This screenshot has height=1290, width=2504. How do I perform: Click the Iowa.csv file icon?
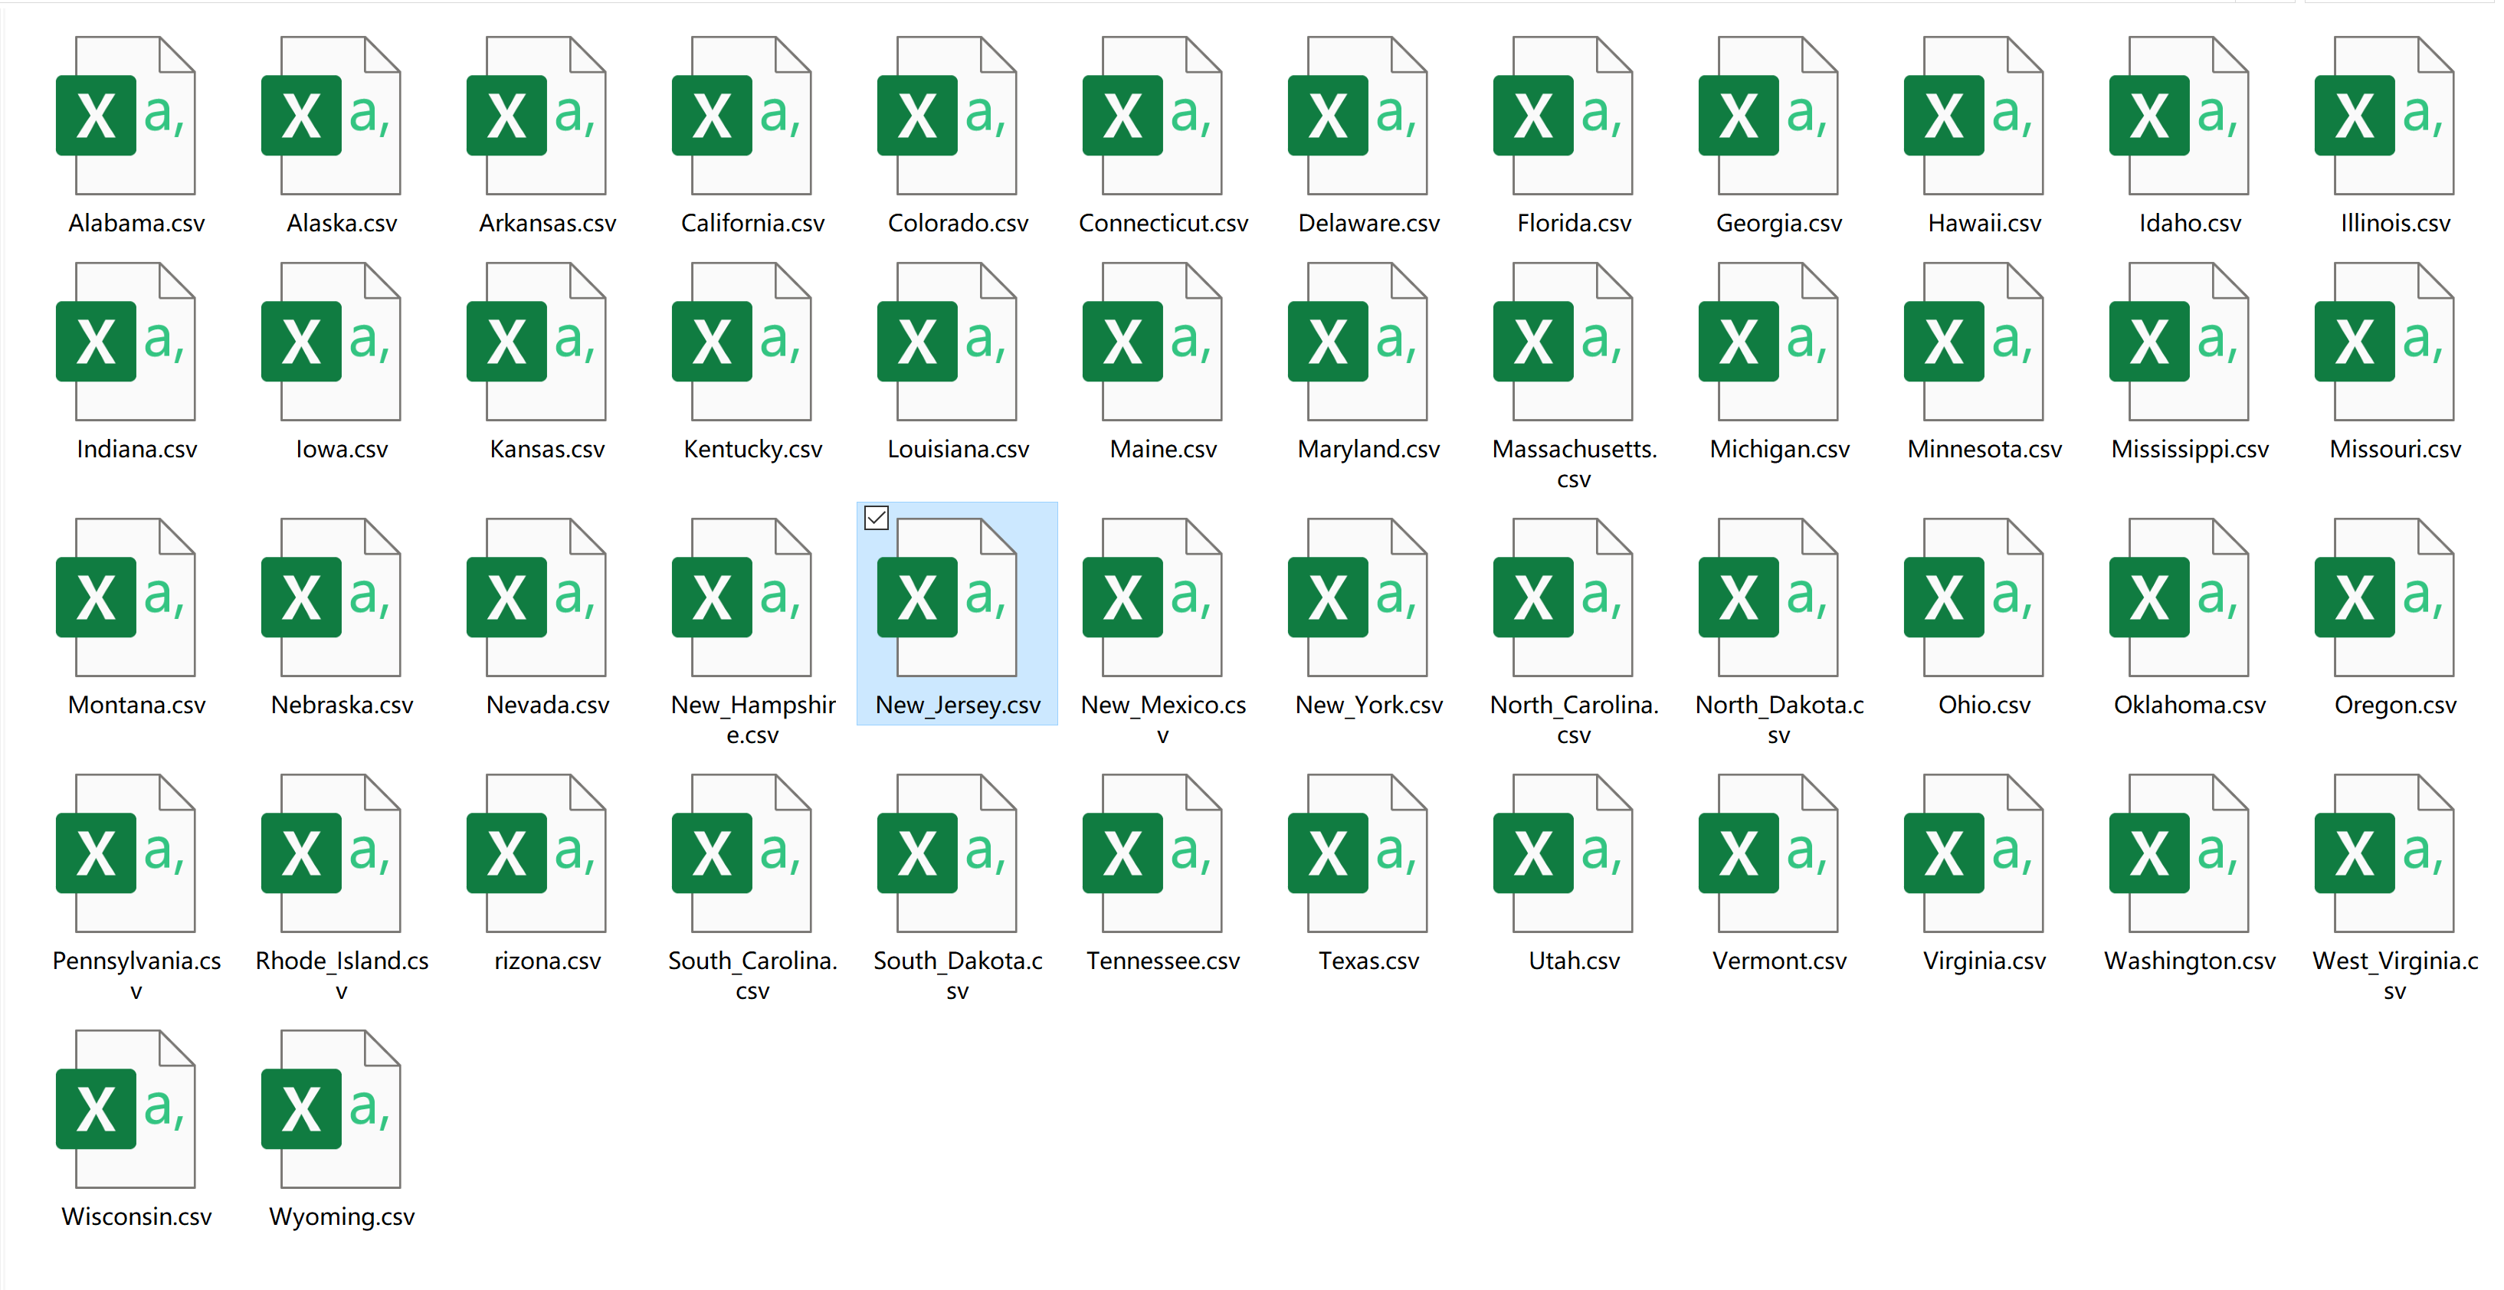point(332,341)
